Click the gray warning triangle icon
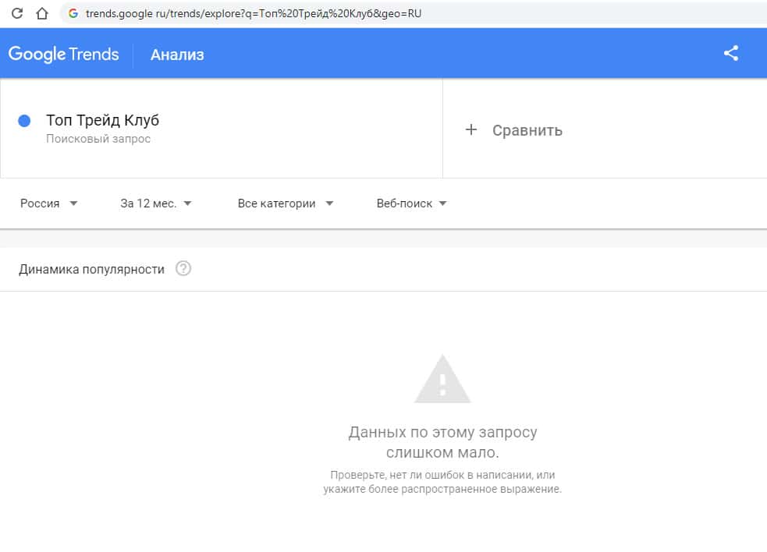767x552 pixels. [442, 380]
